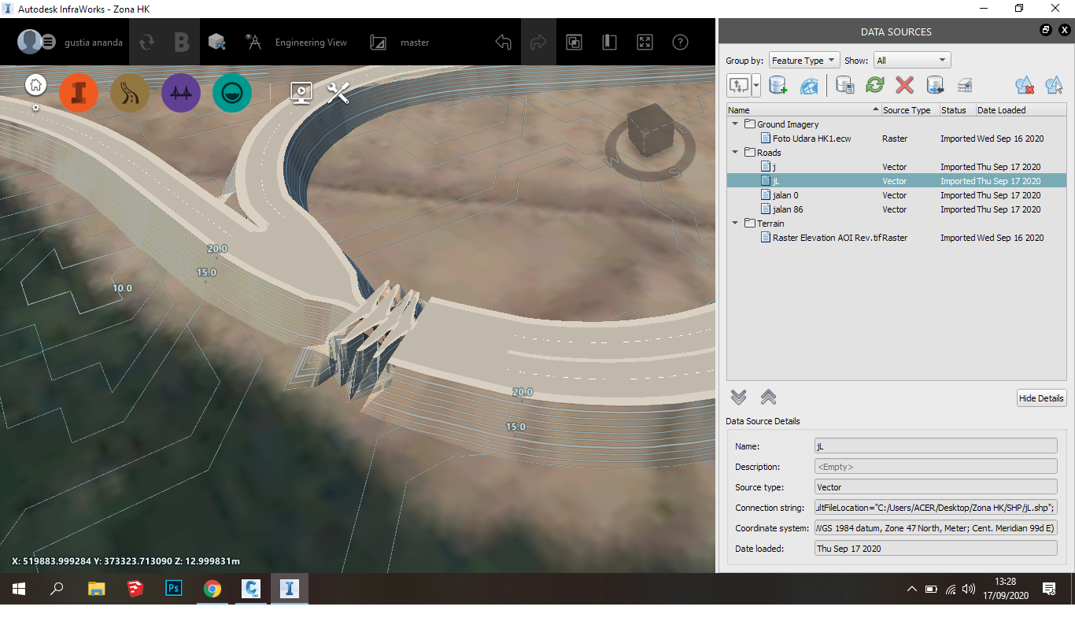
Task: Collapse the Ground Imagery group
Action: pyautogui.click(x=735, y=124)
